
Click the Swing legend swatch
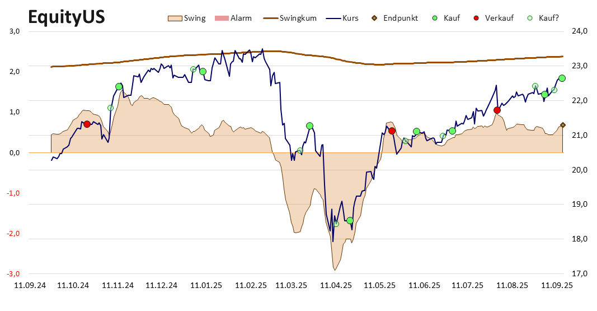175,18
